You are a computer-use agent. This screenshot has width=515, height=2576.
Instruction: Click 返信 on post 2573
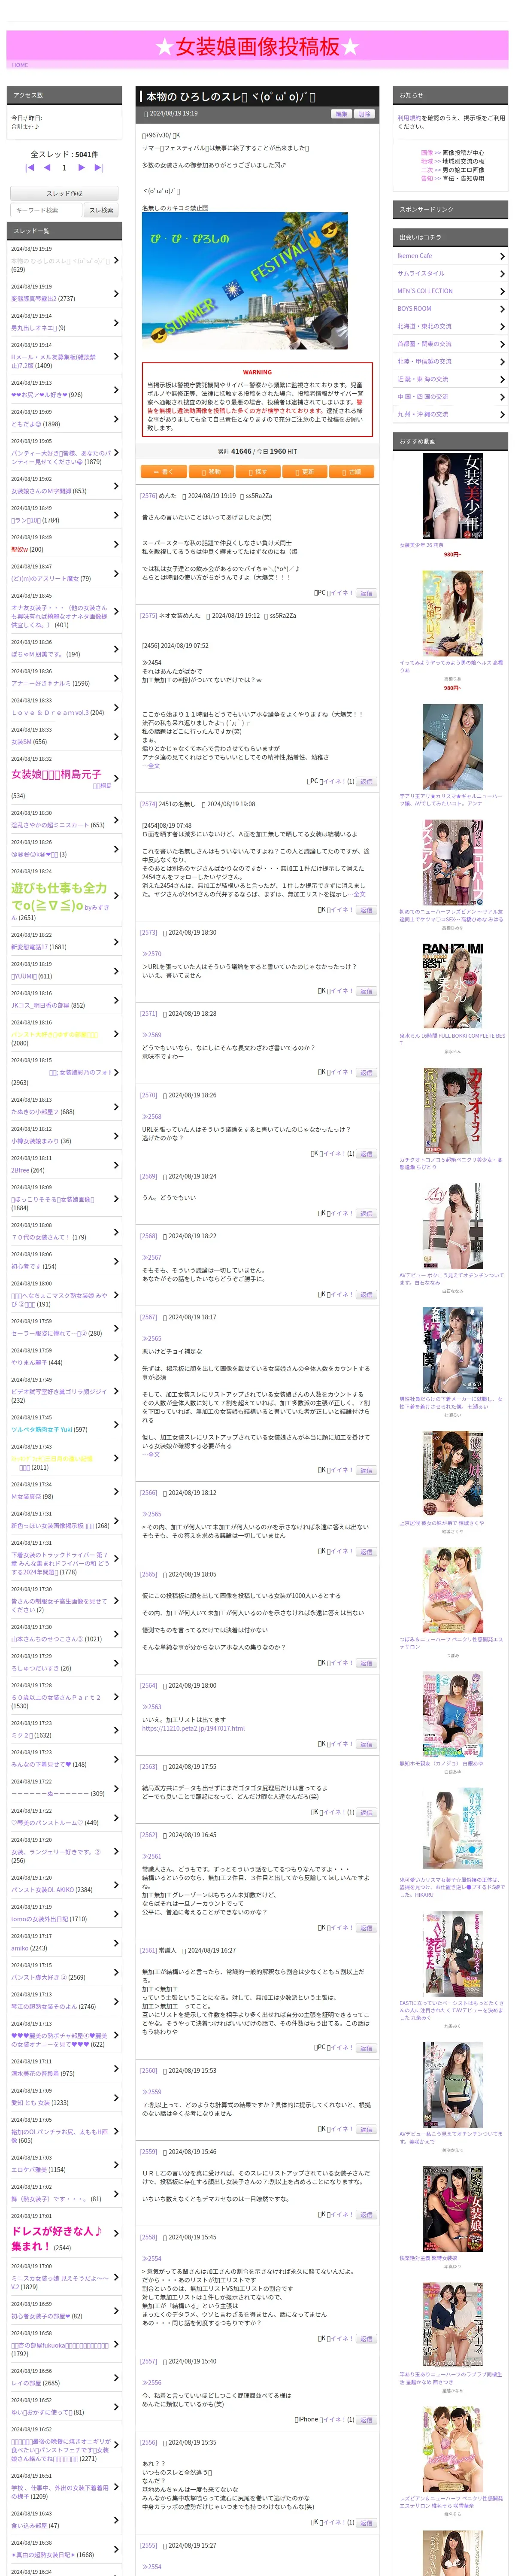coord(366,991)
